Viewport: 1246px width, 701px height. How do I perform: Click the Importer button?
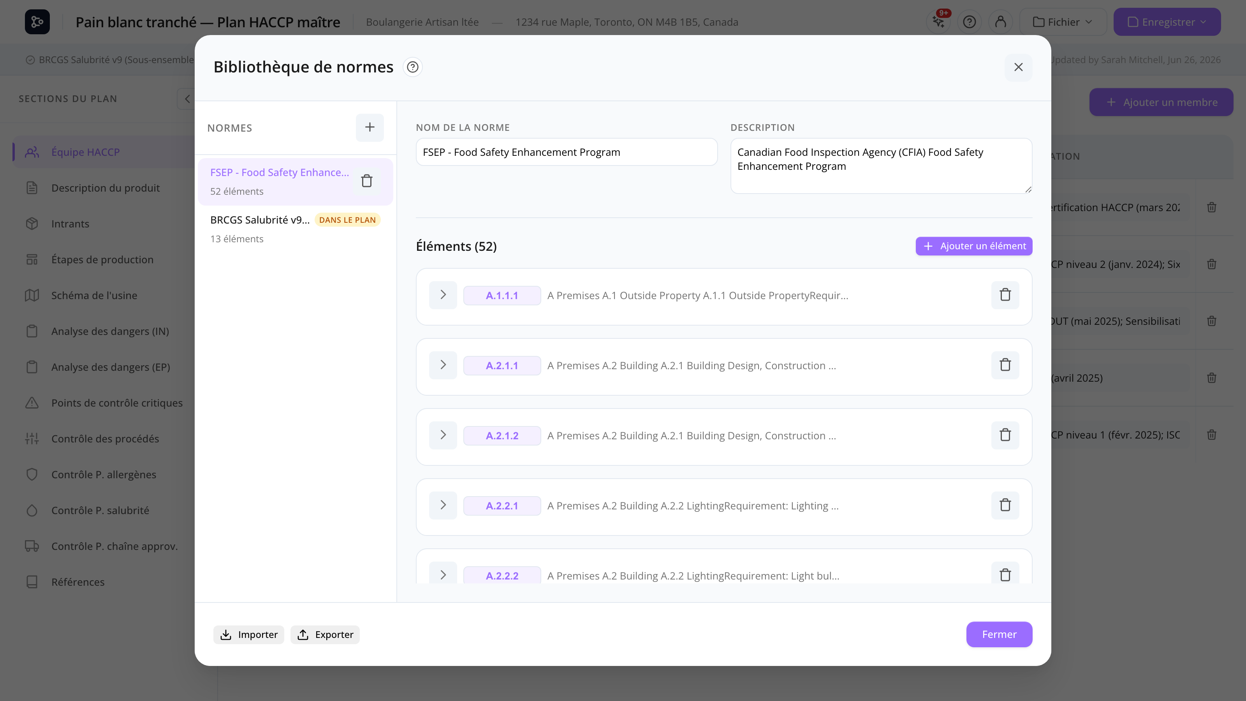pos(249,634)
